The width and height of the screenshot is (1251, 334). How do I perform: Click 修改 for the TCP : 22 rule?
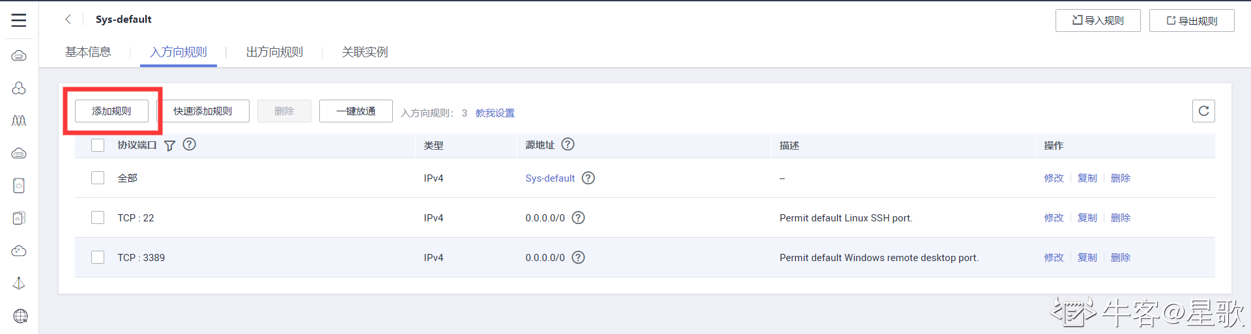pos(1054,218)
